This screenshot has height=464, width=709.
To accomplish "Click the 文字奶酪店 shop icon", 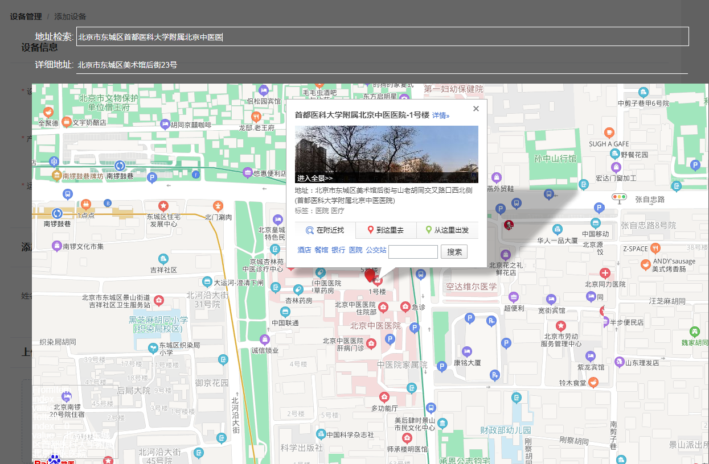I will (x=67, y=122).
